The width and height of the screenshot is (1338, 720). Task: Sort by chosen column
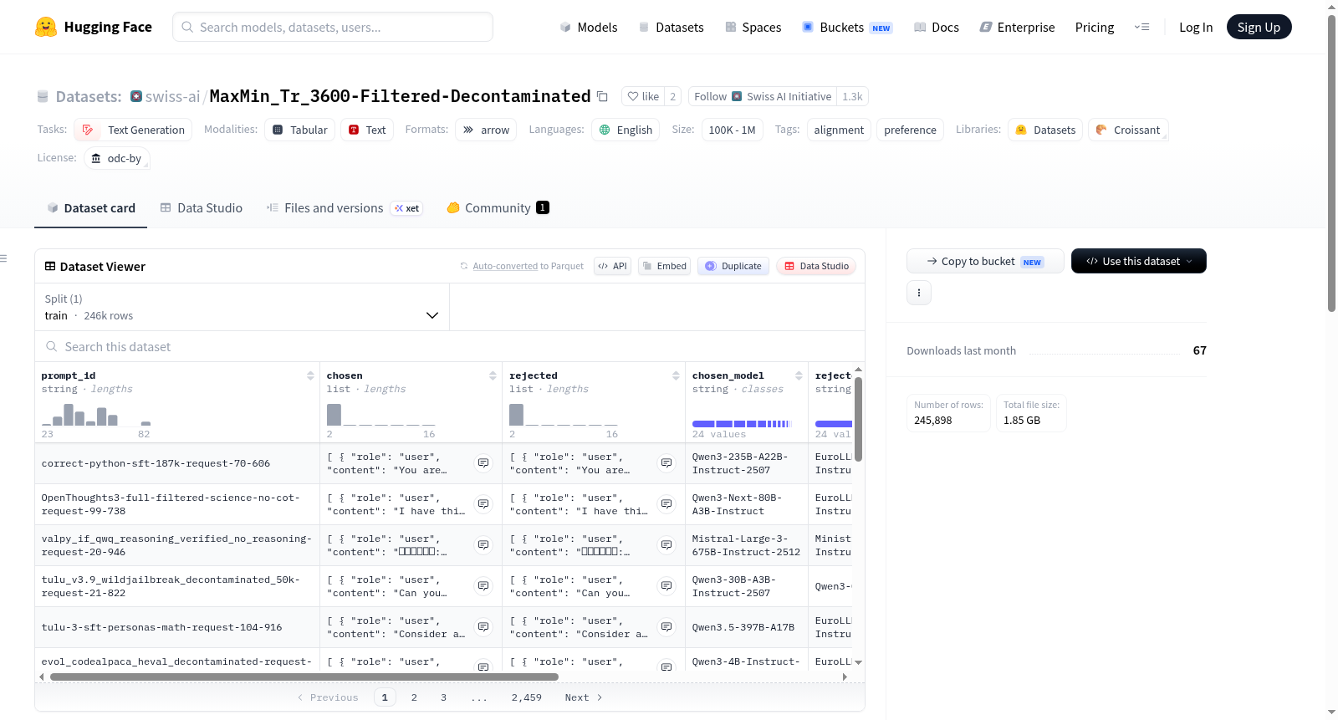493,376
